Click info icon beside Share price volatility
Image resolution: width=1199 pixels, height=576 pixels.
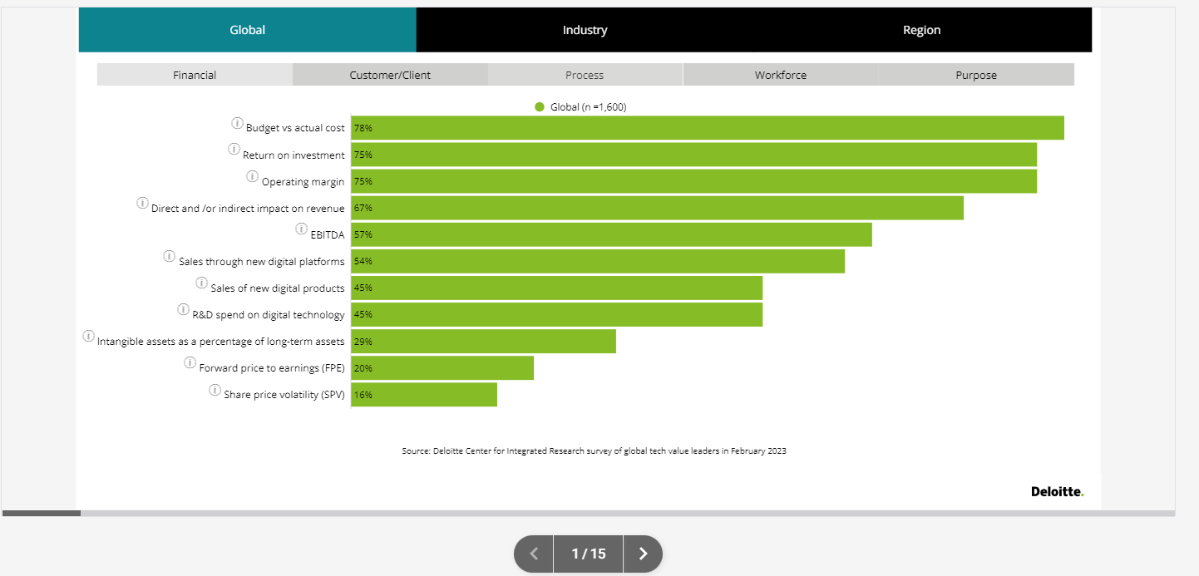215,390
